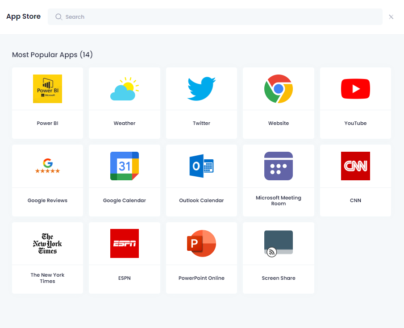Select the ESPN logo icon

tap(125, 244)
